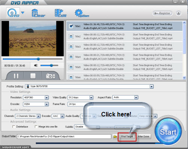Expand the DVD source dropdown arrow

coord(23,13)
